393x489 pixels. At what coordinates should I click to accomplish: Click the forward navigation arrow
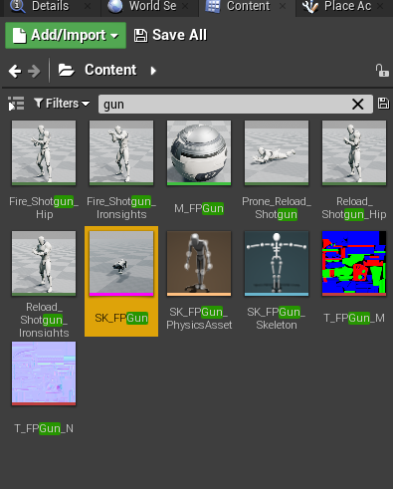[34, 71]
